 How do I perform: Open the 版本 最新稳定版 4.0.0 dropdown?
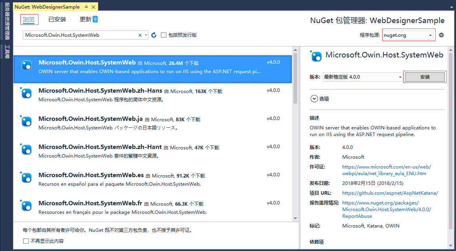coord(363,77)
